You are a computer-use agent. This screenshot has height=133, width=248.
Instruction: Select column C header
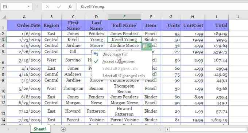[x=73, y=17]
